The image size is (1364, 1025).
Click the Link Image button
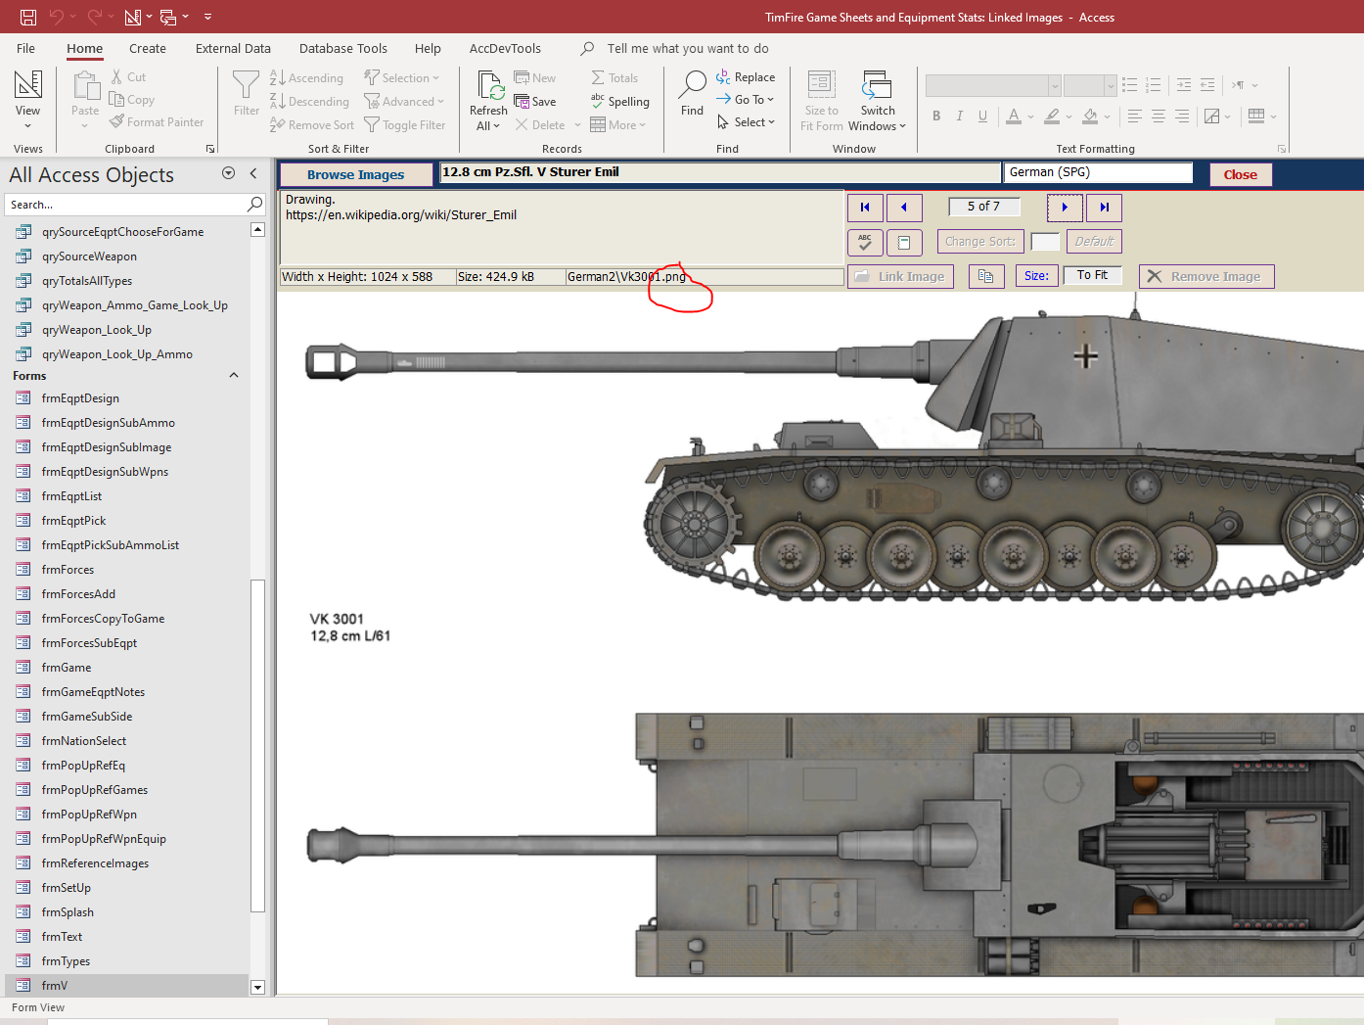coord(900,277)
